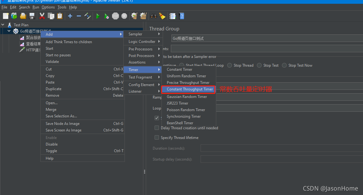Image resolution: width=363 pixels, height=195 pixels.
Task: Open the File menu
Action: [x=4, y=7]
